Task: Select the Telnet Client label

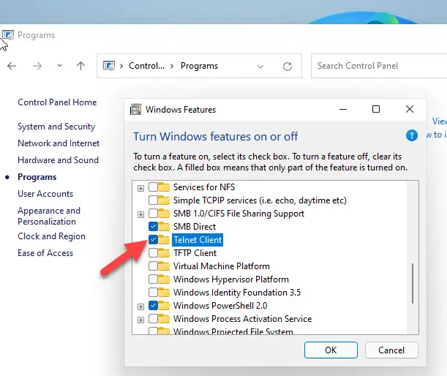Action: tap(198, 240)
